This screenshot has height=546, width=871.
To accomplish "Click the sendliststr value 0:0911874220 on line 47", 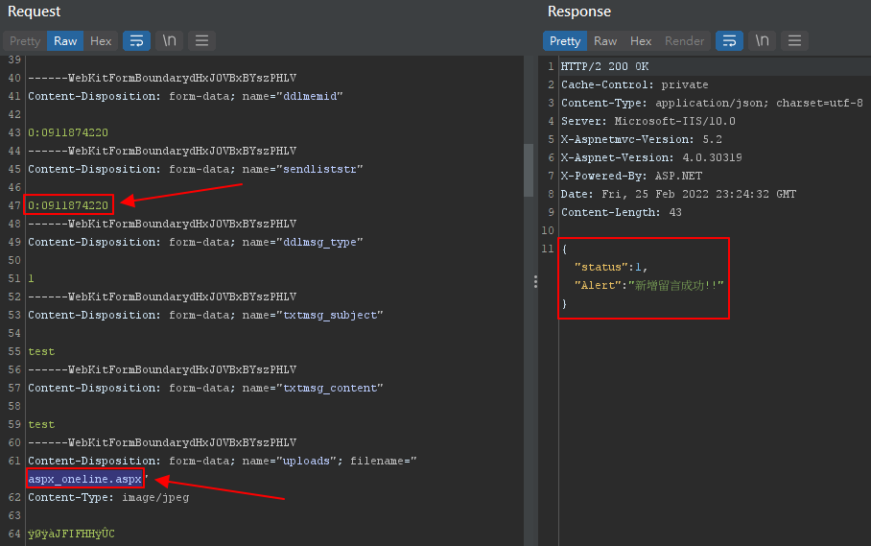I will [68, 205].
